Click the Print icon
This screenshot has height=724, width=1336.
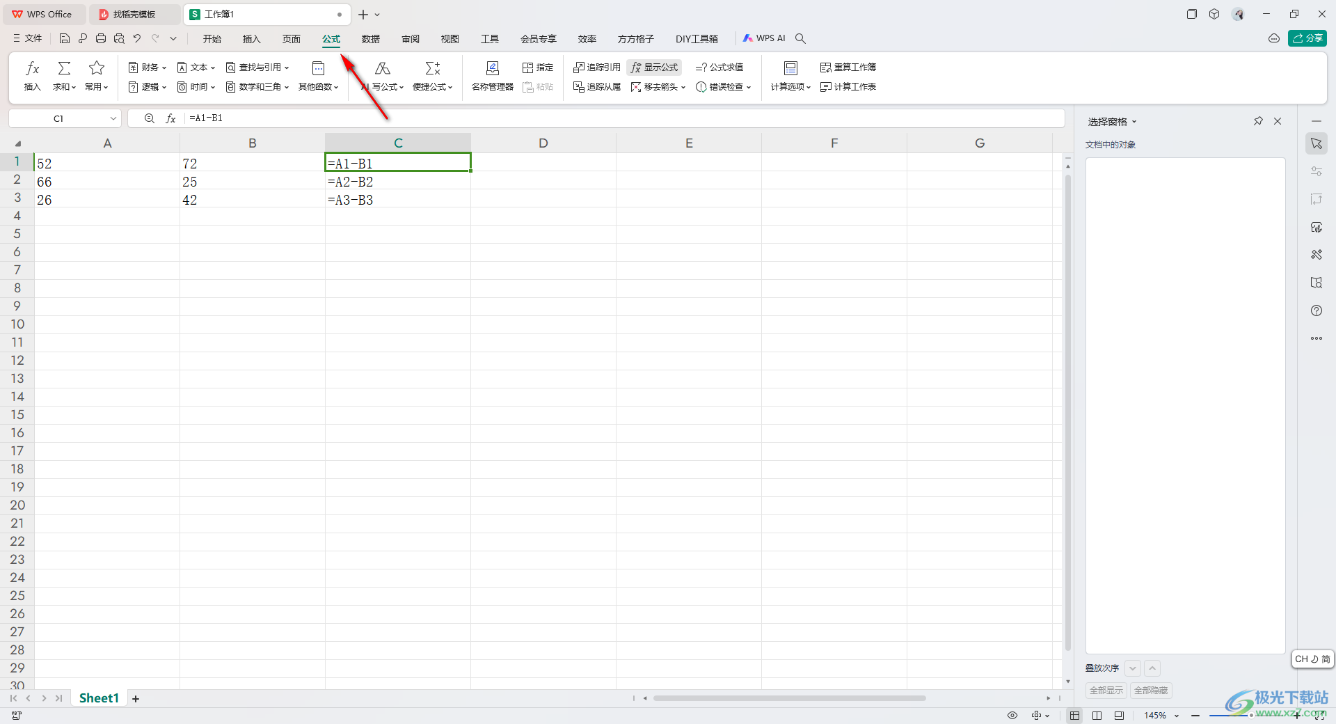101,38
